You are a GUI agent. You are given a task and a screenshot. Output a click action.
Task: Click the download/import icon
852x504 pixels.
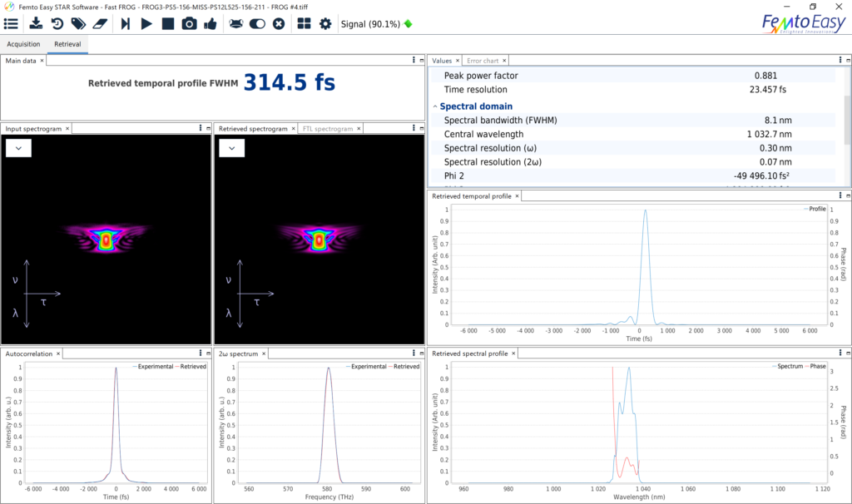[x=36, y=24]
